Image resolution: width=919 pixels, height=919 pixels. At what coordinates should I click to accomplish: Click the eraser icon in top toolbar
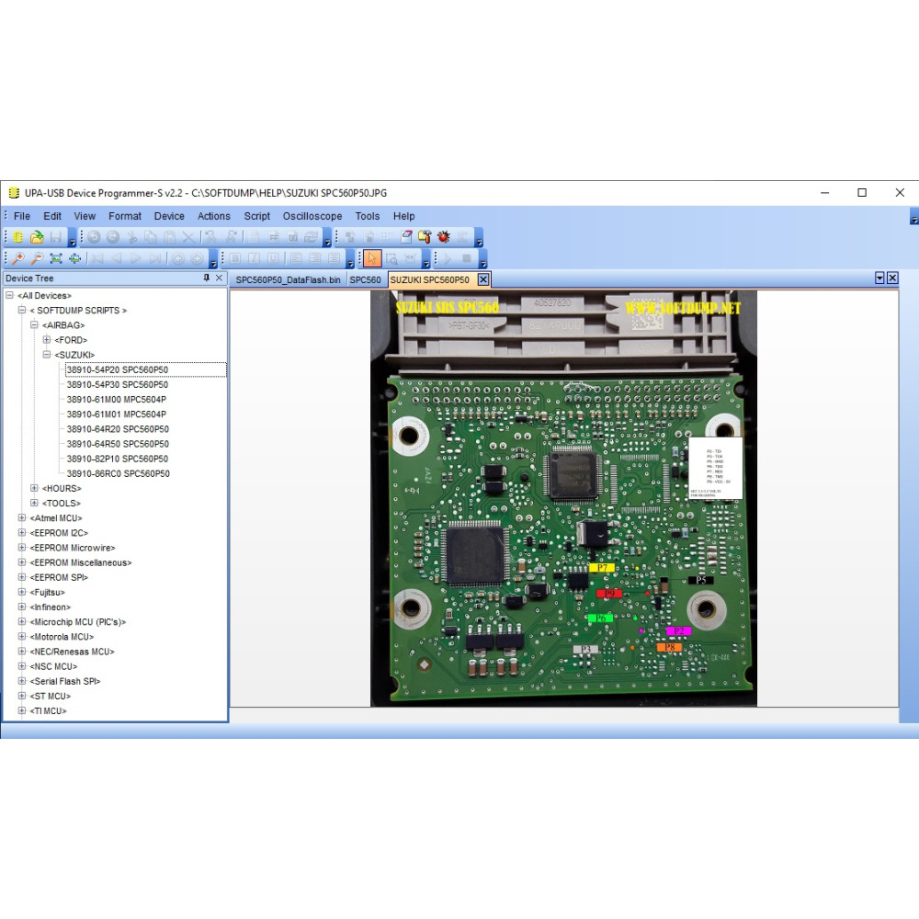(x=406, y=237)
